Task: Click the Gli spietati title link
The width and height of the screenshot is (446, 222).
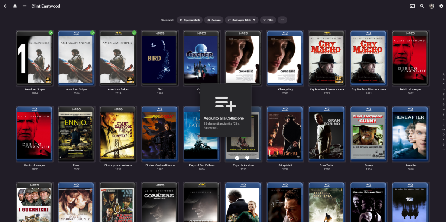Action: (x=285, y=165)
